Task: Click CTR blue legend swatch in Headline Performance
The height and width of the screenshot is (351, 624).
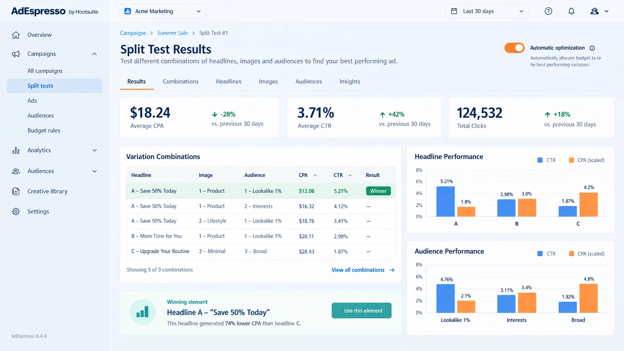Action: point(540,160)
